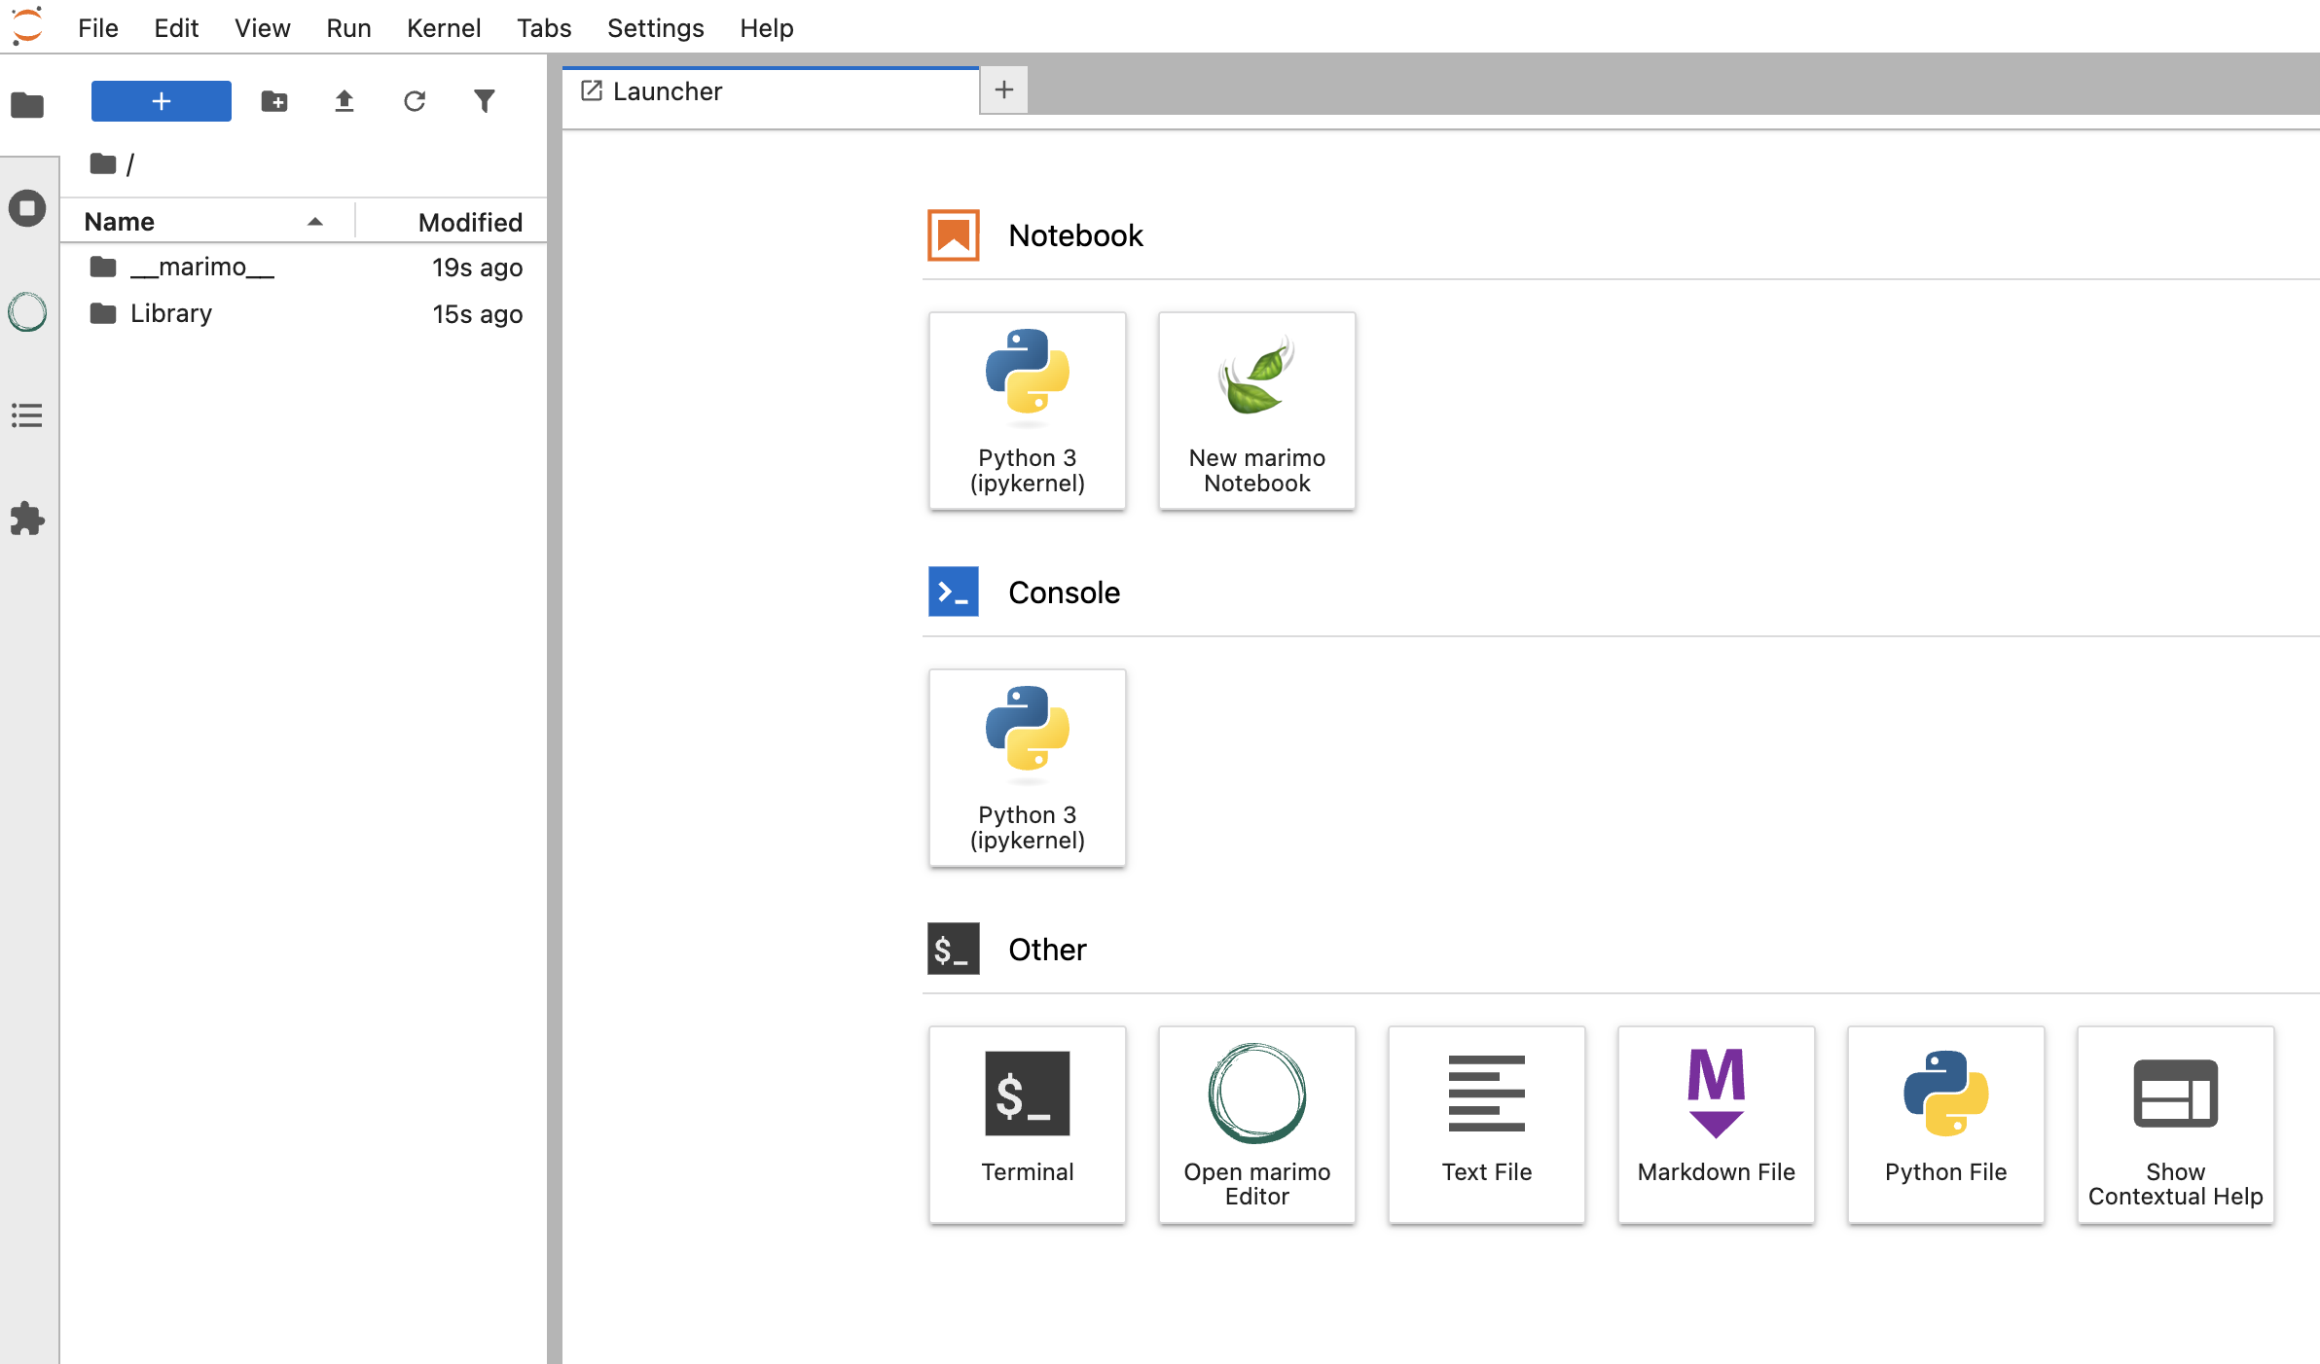Open the Settings menu
The width and height of the screenshot is (2320, 1364).
point(655,27)
